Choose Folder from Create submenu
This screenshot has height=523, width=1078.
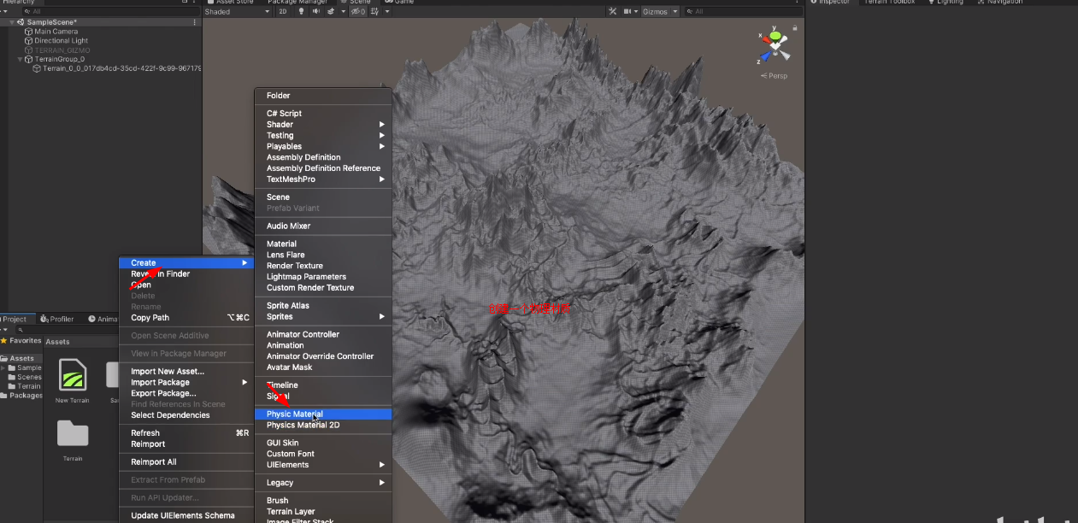point(323,96)
